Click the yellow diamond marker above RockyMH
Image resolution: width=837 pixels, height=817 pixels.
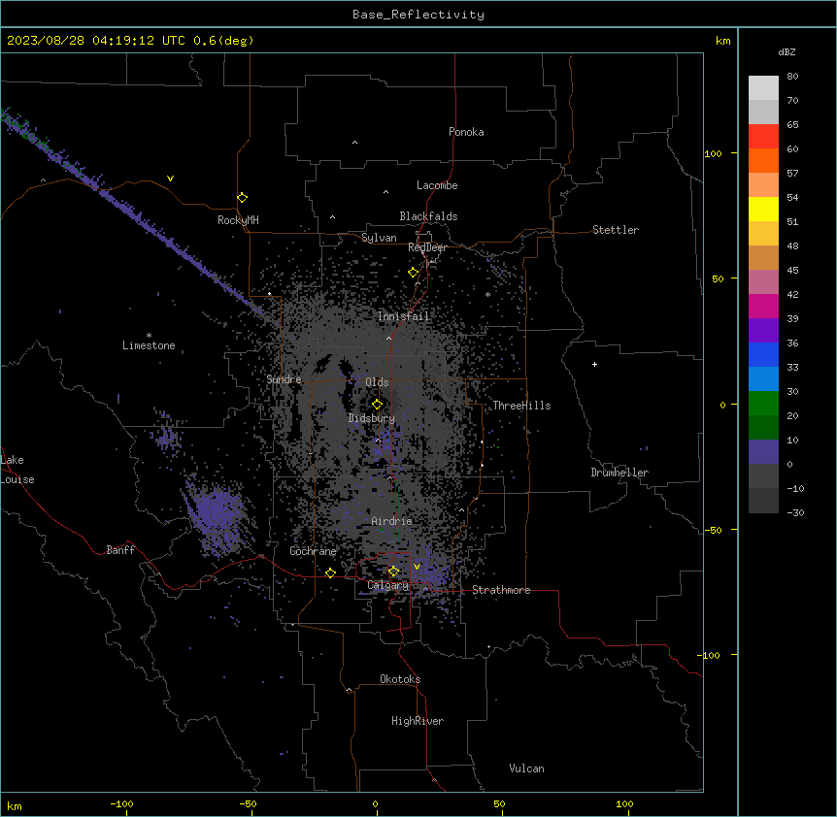(x=243, y=198)
